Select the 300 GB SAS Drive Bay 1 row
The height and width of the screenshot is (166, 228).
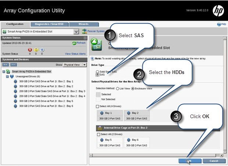tap(46, 81)
